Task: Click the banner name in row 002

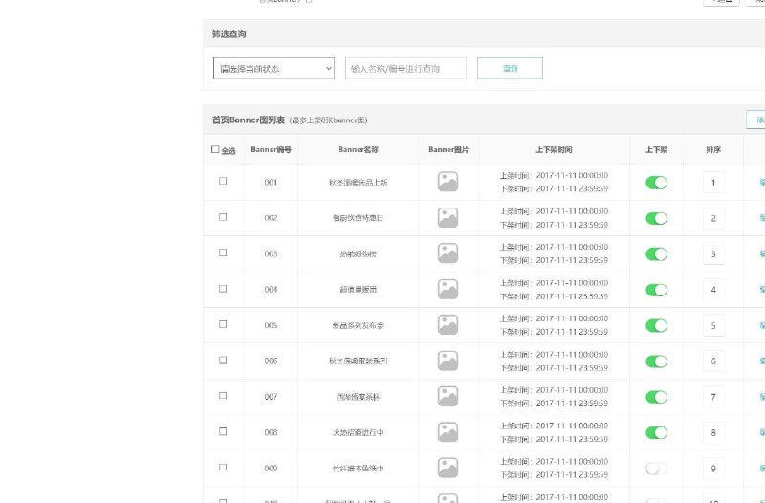Action: coord(358,218)
